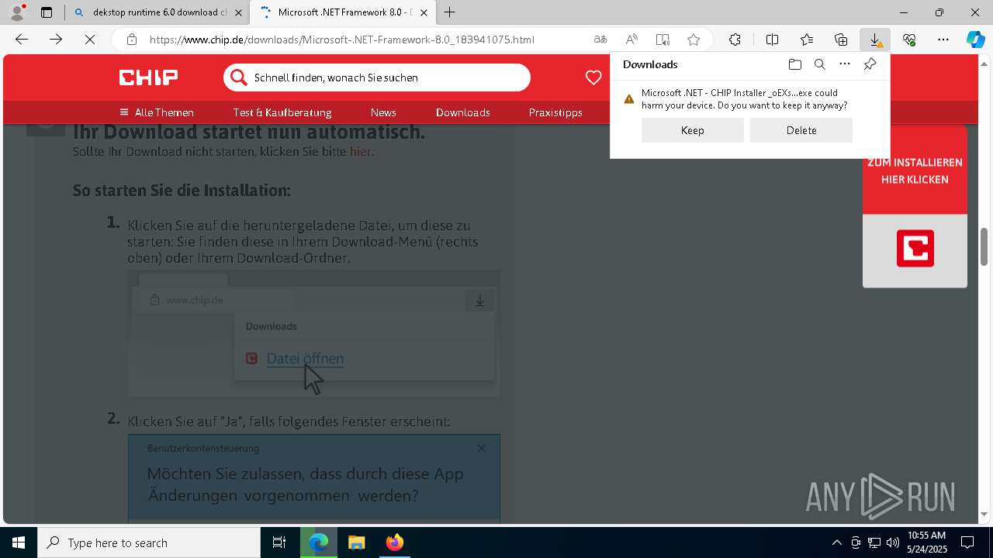
Task: Open Collections icon in toolbar
Action: (x=841, y=40)
